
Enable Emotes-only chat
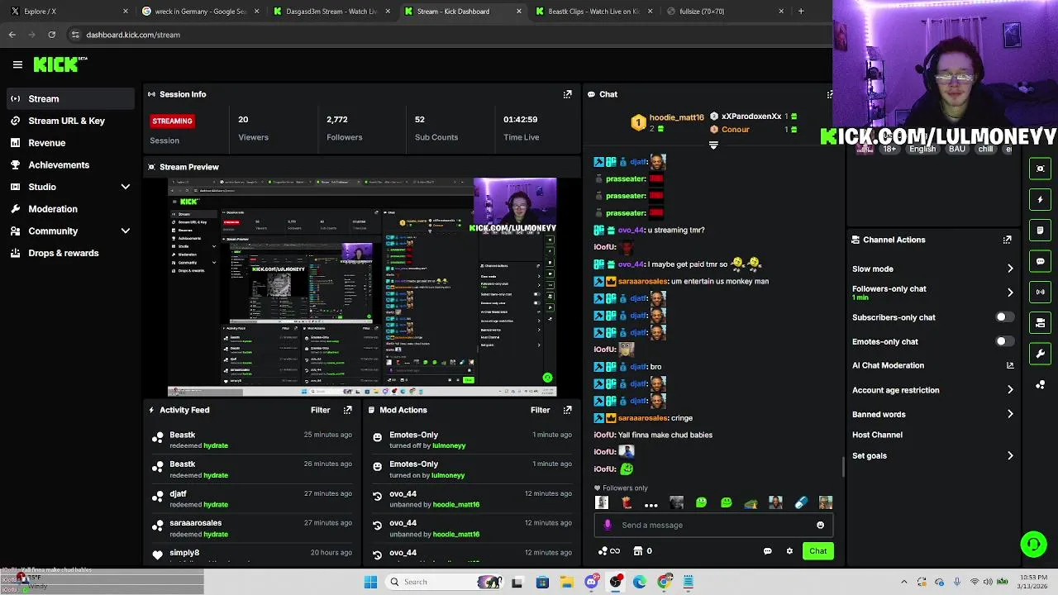(1003, 341)
